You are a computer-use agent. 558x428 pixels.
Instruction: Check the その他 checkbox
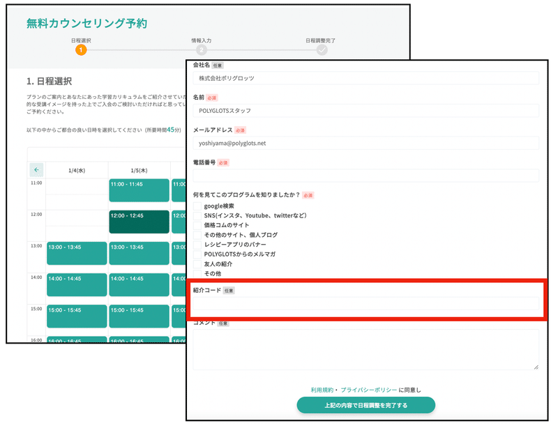point(197,273)
